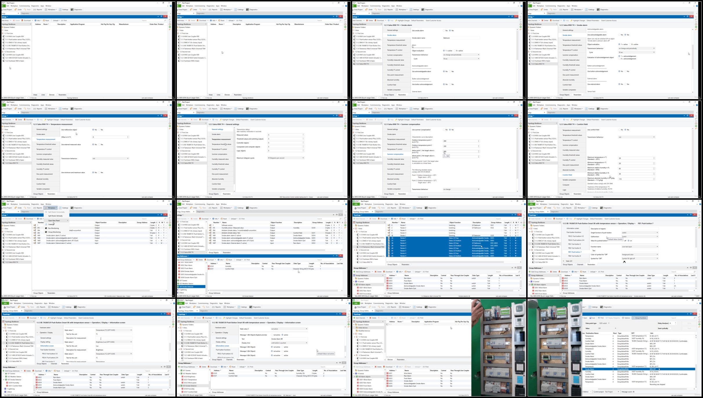Click Undo beside the opened Workplace menu

point(18,208)
